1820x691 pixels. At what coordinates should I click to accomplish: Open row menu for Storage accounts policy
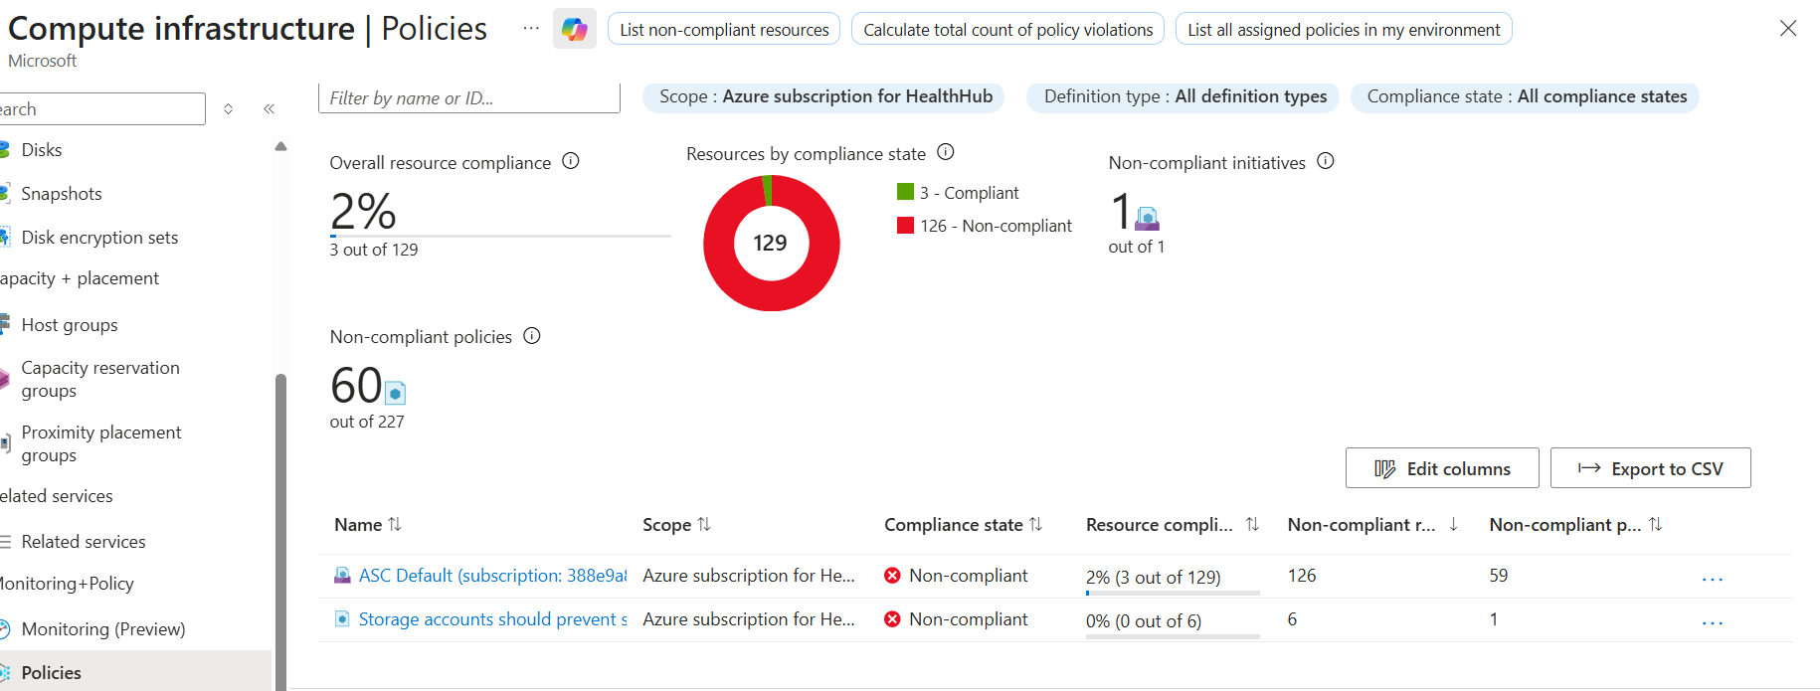[1712, 622]
